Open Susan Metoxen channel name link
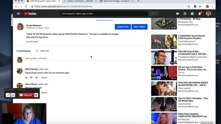Image resolution: width=221 pixels, height=124 pixels. tap(34, 25)
